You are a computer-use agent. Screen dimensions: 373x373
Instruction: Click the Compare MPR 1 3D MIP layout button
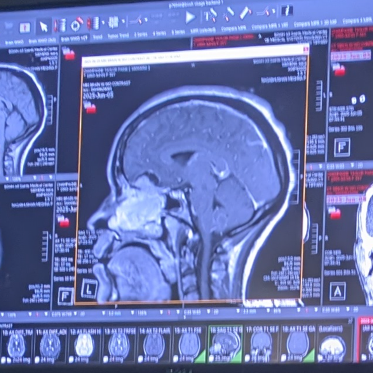click(x=315, y=23)
